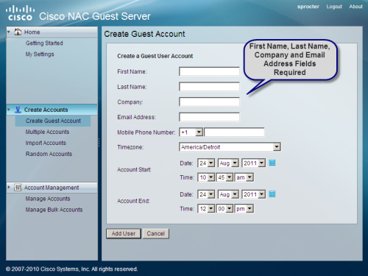Image resolution: width=368 pixels, height=276 pixels.
Task: Open My Settings in sidebar
Action: click(40, 54)
